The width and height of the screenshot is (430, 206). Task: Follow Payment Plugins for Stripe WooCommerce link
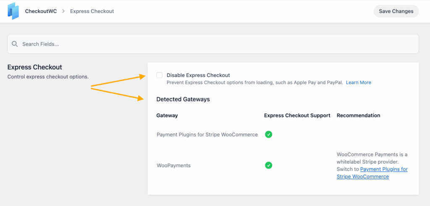[x=372, y=173]
